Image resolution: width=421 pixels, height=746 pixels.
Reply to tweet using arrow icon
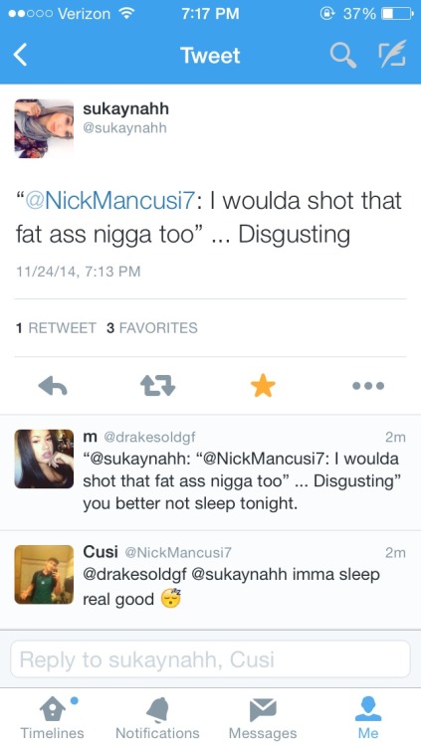[x=53, y=386]
